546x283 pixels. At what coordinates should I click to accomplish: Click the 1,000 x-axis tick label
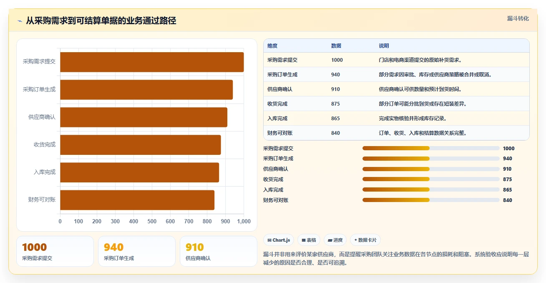click(244, 221)
